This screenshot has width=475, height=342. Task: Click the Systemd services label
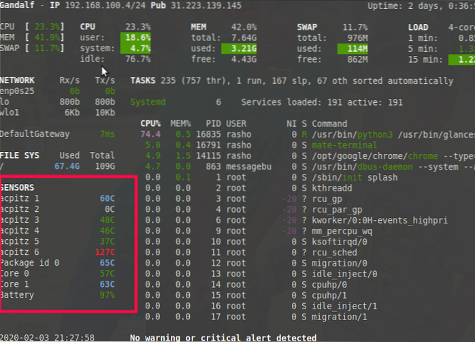(148, 102)
